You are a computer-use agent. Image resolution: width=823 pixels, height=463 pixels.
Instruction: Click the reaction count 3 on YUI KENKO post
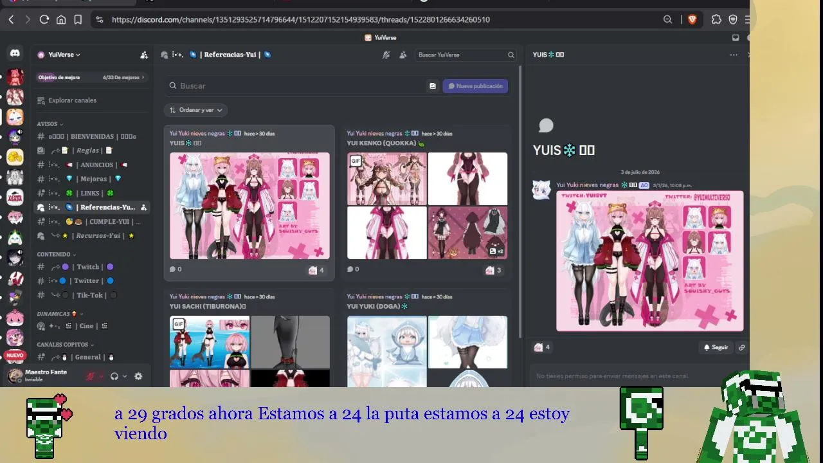click(494, 270)
